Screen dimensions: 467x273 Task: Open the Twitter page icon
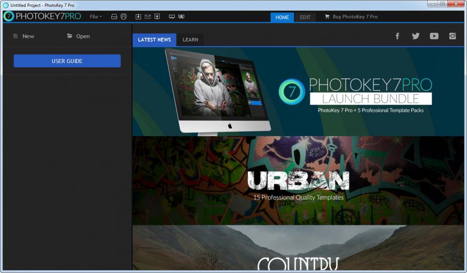(415, 36)
